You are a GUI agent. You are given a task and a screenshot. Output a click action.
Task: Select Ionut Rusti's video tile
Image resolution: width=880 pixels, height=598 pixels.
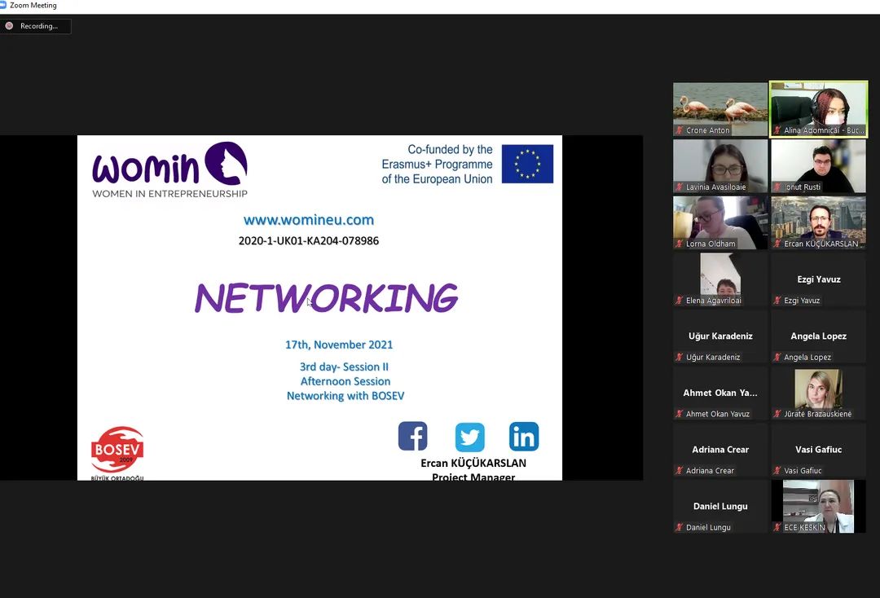tap(818, 166)
